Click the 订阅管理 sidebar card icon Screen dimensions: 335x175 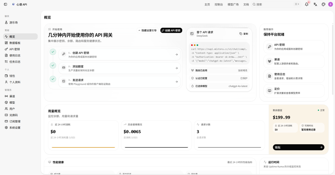point(6,121)
